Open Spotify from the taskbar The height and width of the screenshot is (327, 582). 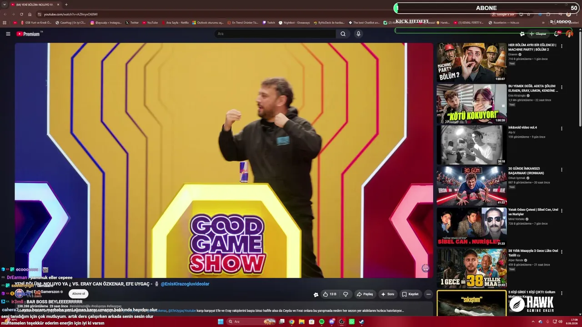click(x=321, y=322)
